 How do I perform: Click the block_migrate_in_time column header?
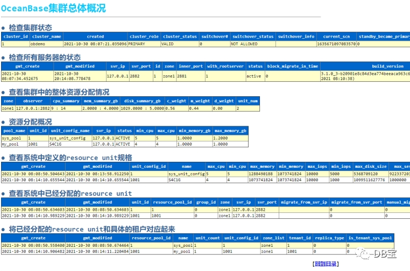pos(292,66)
